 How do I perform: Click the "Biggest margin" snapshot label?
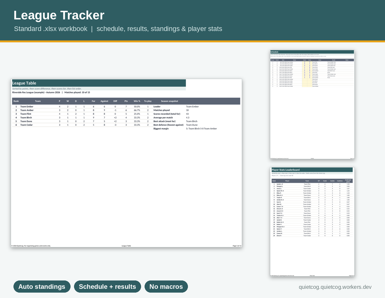click(x=161, y=129)
